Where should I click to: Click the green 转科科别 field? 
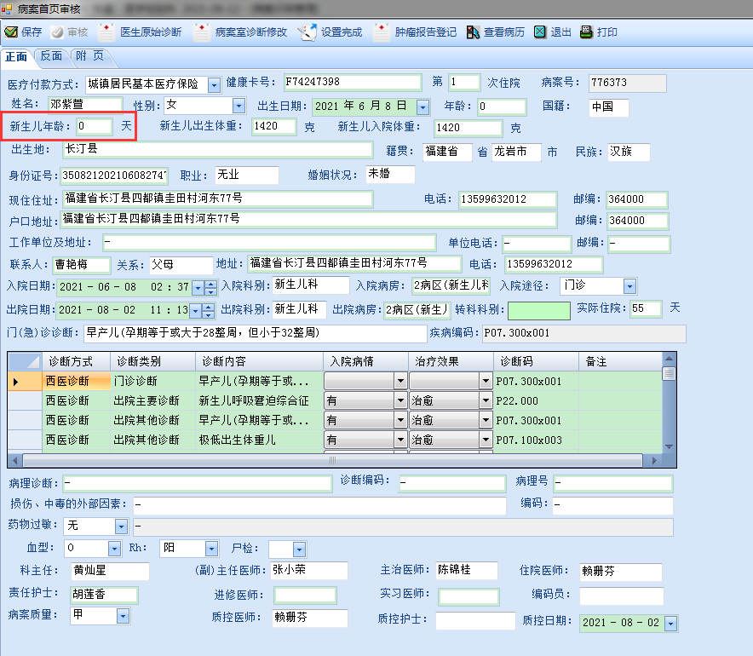click(538, 310)
